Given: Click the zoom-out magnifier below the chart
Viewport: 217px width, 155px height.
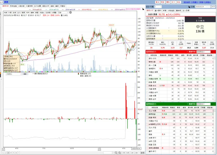Looking at the screenshot, I should tap(116, 153).
